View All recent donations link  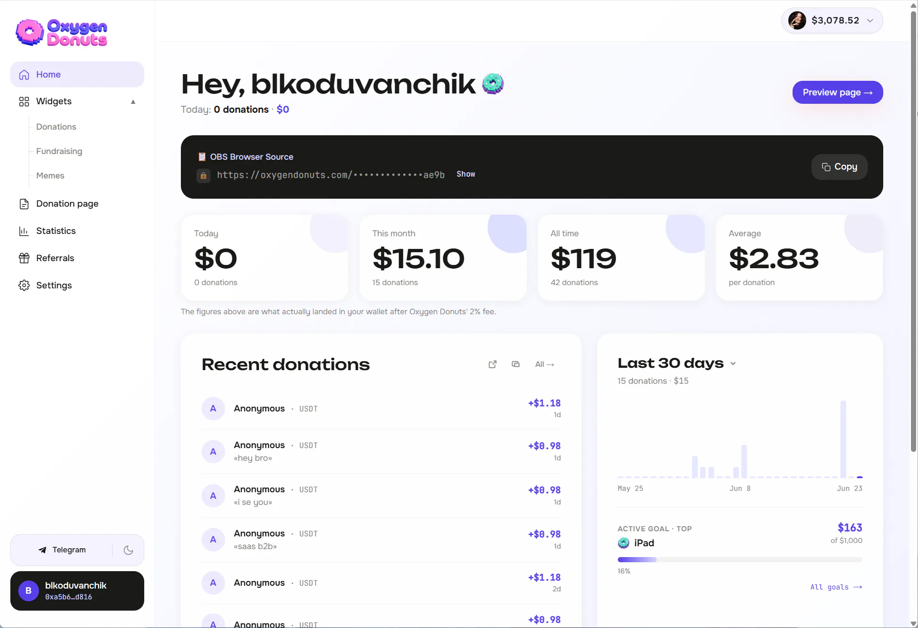tap(545, 364)
